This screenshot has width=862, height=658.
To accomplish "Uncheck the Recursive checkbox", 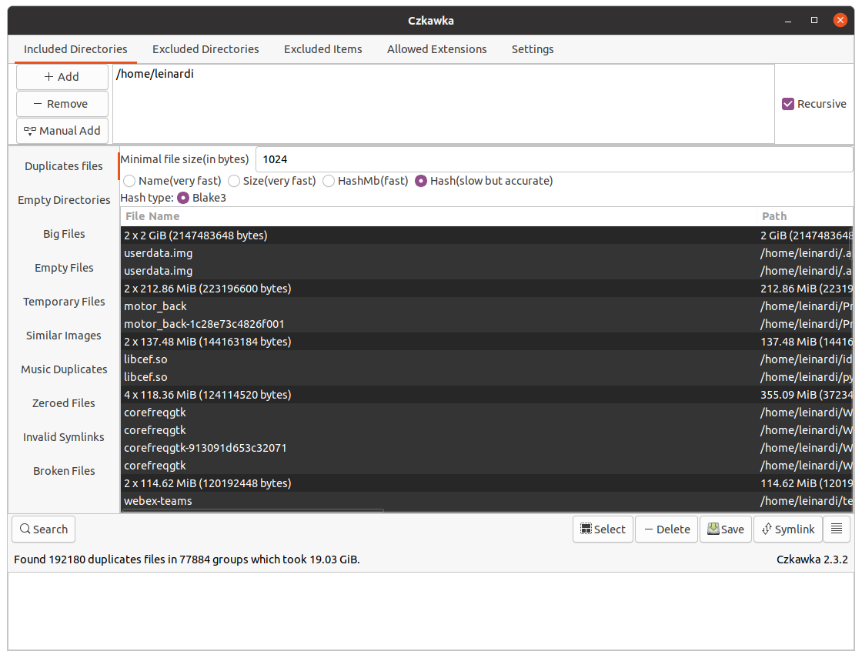I will click(x=788, y=103).
